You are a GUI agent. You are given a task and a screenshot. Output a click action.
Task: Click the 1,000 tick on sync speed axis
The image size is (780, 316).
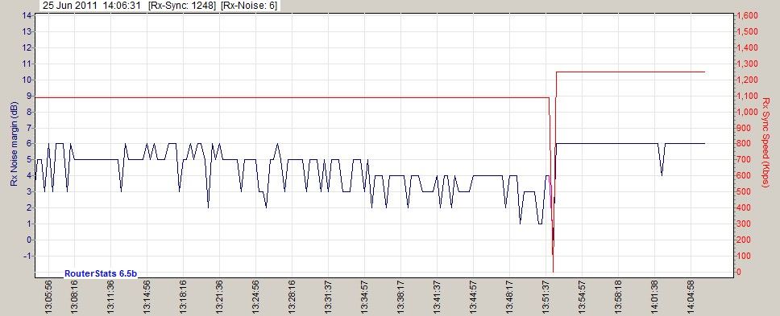pos(748,112)
